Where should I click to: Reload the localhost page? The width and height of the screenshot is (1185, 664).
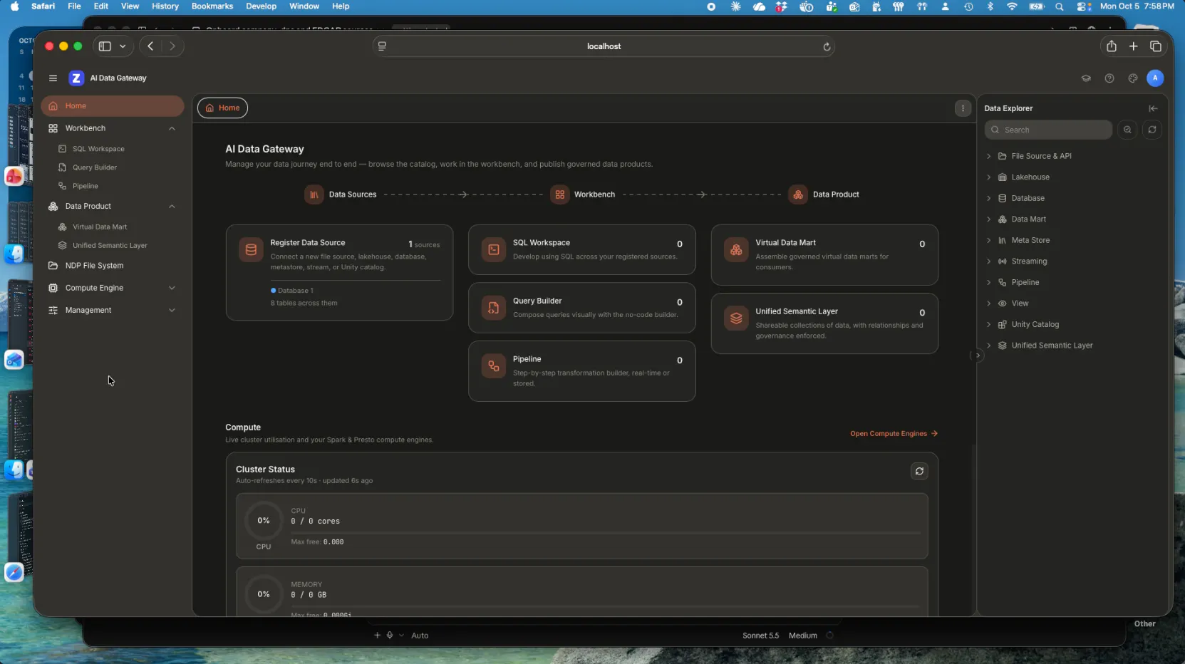[x=827, y=46]
